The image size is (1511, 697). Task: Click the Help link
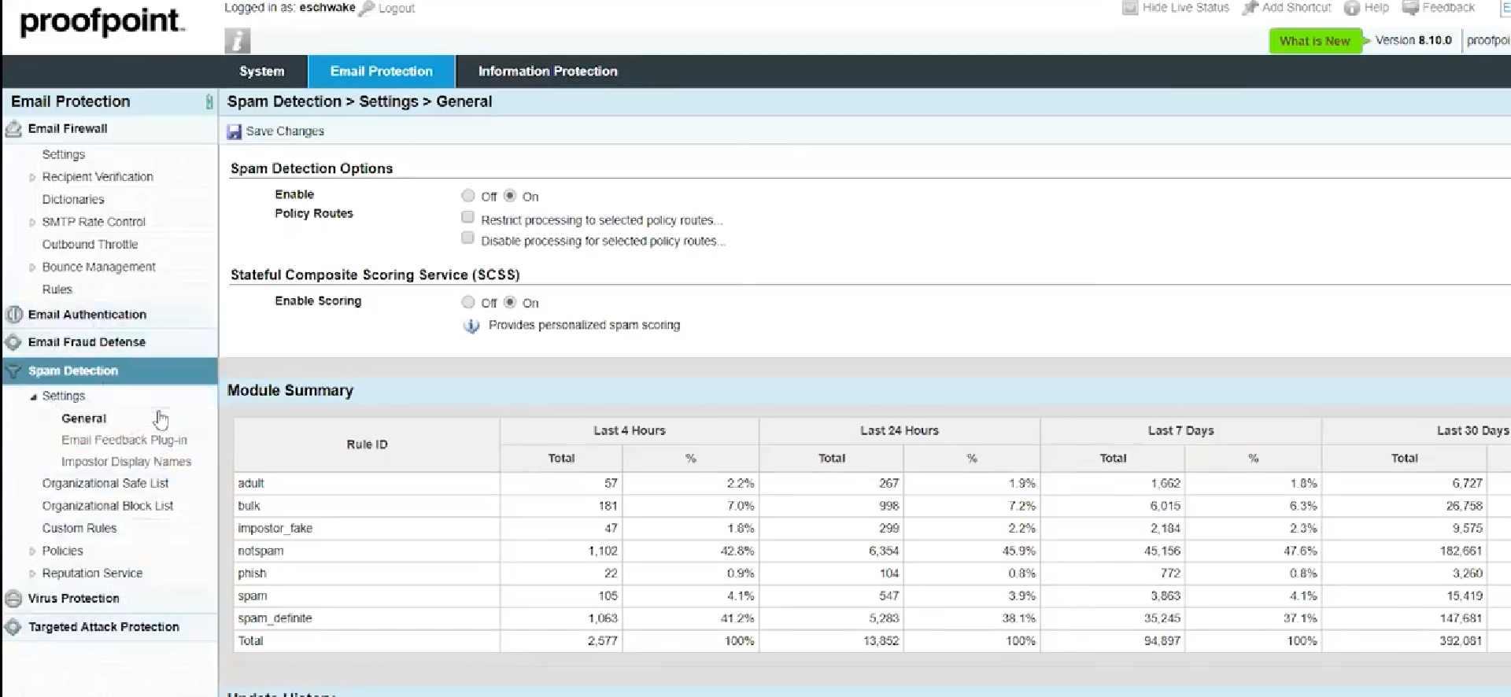(1376, 8)
